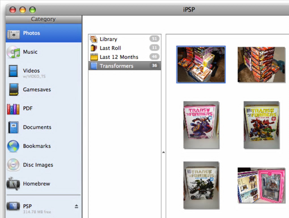This screenshot has height=218, width=289.
Task: Select the opened pink packaging photo
Action: coord(261,185)
